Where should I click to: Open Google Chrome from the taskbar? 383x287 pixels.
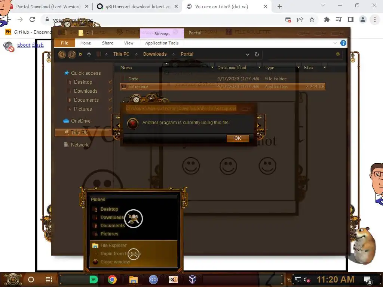[x=112, y=280]
